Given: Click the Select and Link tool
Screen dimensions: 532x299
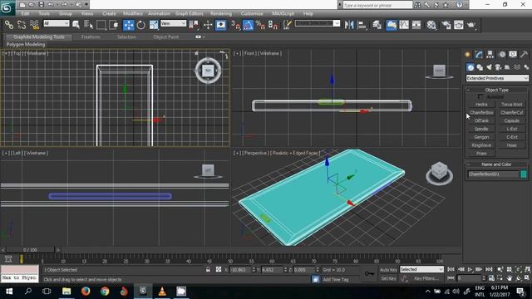Looking at the screenshot, I should tap(9, 25).
